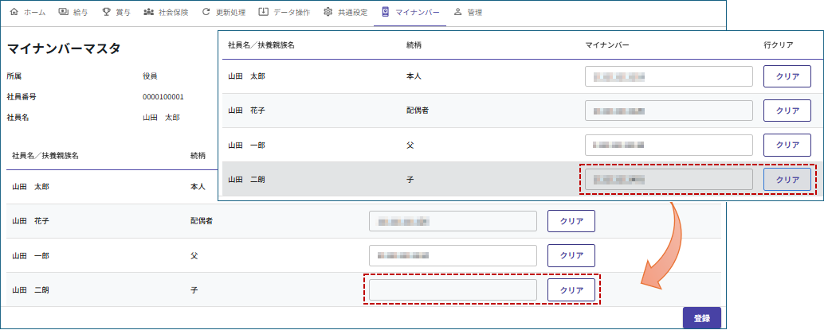Click the 更新処理 refresh arrow icon
The height and width of the screenshot is (330, 824).
click(x=206, y=13)
